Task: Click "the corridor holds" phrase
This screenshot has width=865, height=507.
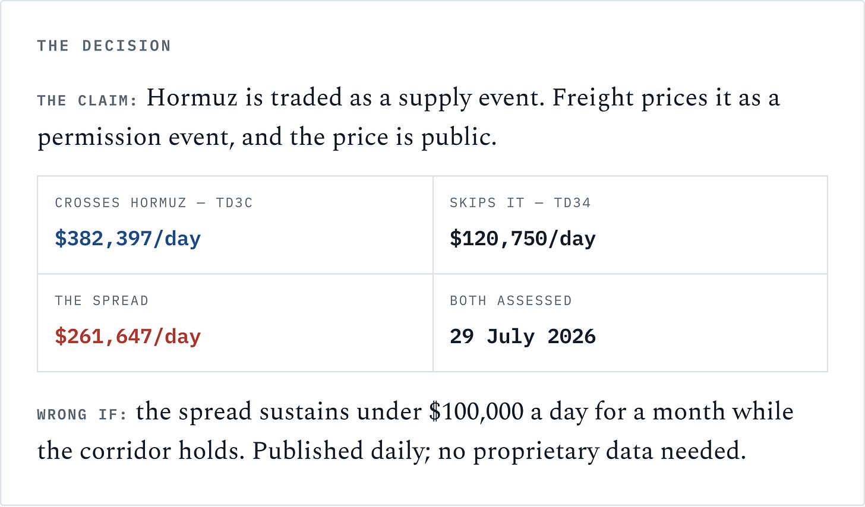Action: (x=141, y=451)
